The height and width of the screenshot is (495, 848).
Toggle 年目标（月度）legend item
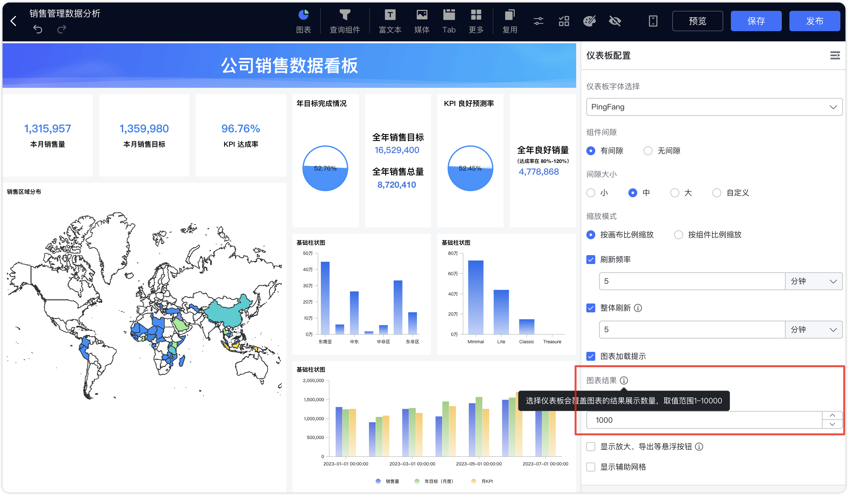(x=434, y=481)
